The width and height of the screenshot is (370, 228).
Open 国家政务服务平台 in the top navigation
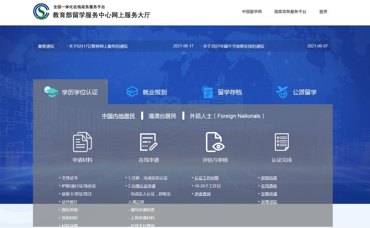click(x=289, y=11)
